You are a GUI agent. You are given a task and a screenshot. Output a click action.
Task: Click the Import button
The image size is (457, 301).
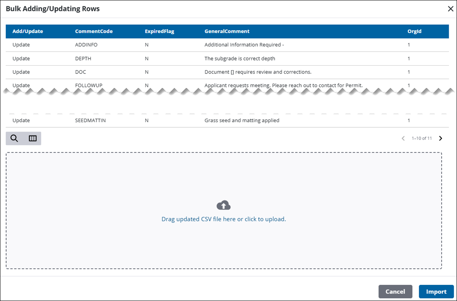436,292
